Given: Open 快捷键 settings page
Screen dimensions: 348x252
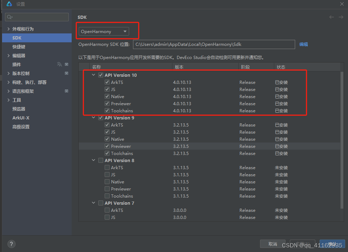Looking at the screenshot, I should [x=19, y=47].
